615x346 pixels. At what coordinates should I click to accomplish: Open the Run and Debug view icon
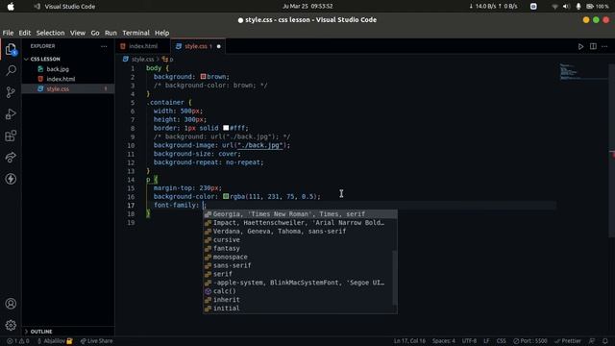point(11,114)
